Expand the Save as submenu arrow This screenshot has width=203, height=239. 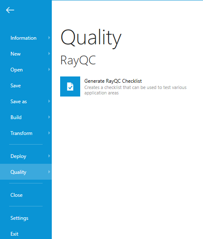pyautogui.click(x=49, y=101)
